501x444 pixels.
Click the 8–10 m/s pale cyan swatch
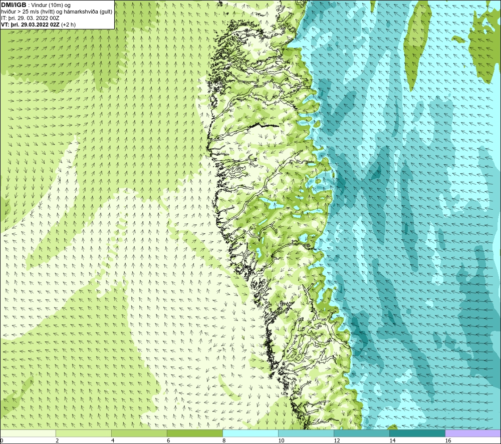[x=250, y=433]
